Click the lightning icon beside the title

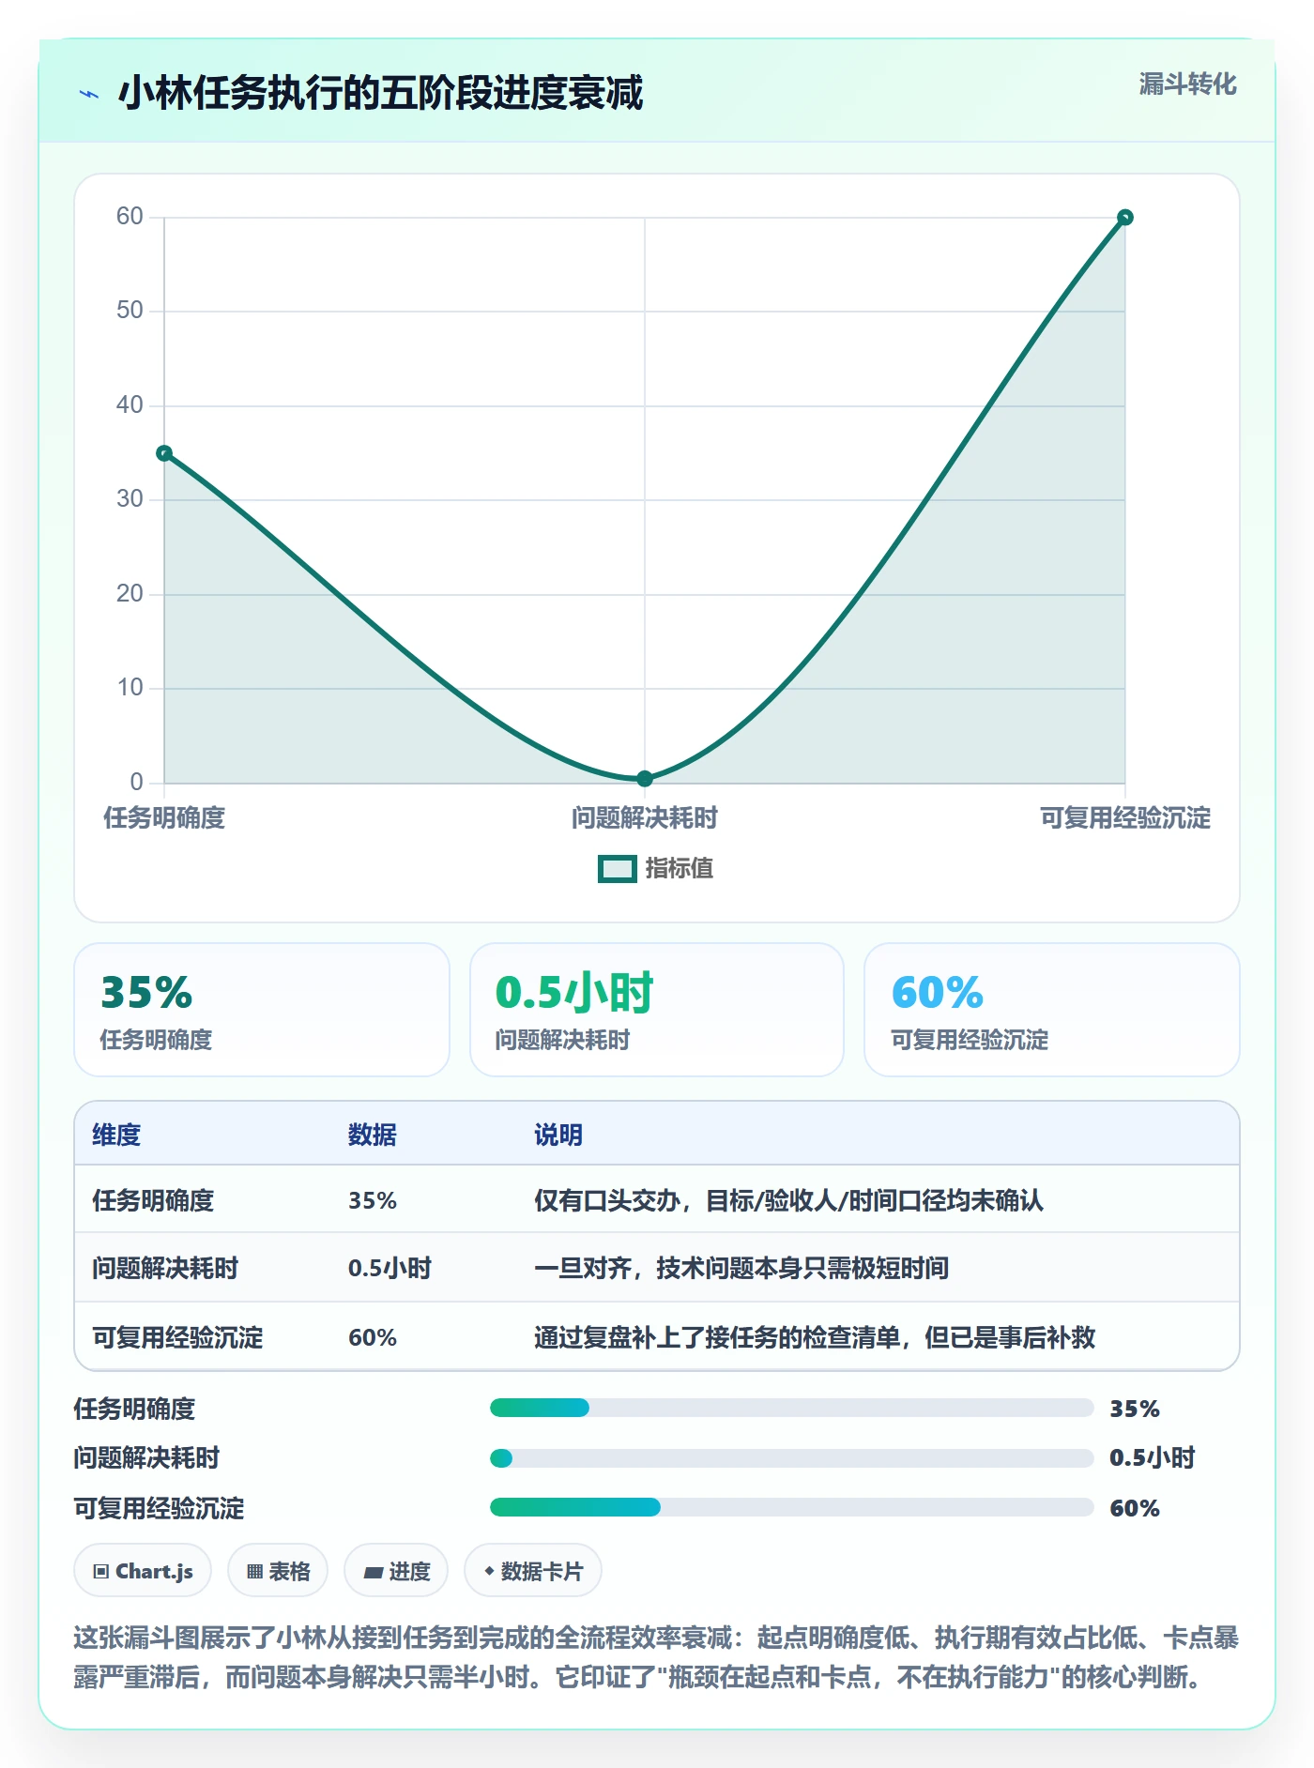pyautogui.click(x=89, y=94)
